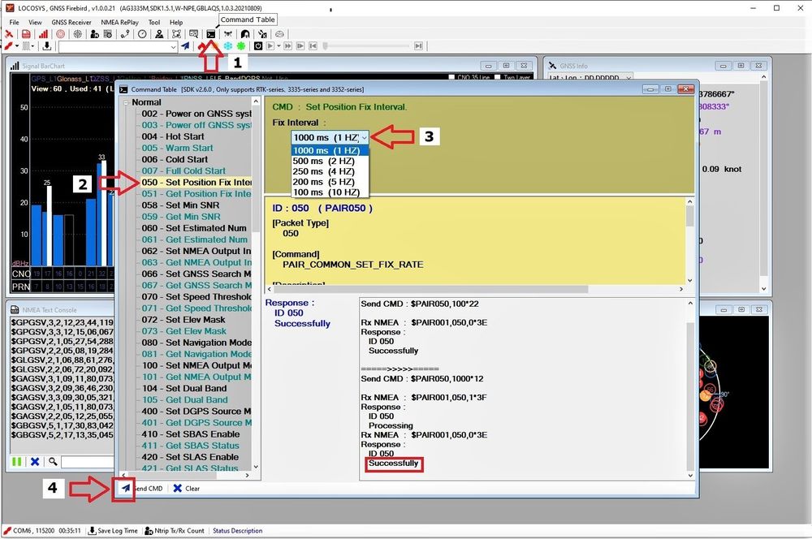The height and width of the screenshot is (539, 812).
Task: Click the Send CMD paper plane icon
Action: 125,489
